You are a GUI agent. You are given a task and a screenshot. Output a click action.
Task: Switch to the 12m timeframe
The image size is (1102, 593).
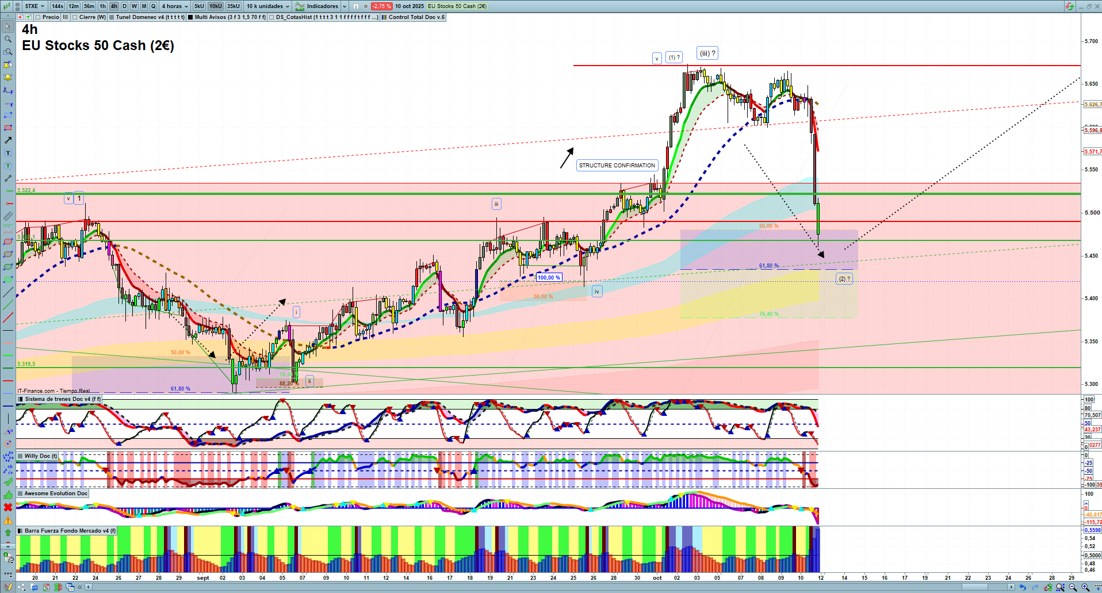point(74,6)
